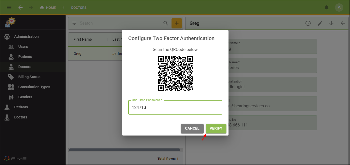Click the download arrow icon above Greg's details

pos(331,23)
